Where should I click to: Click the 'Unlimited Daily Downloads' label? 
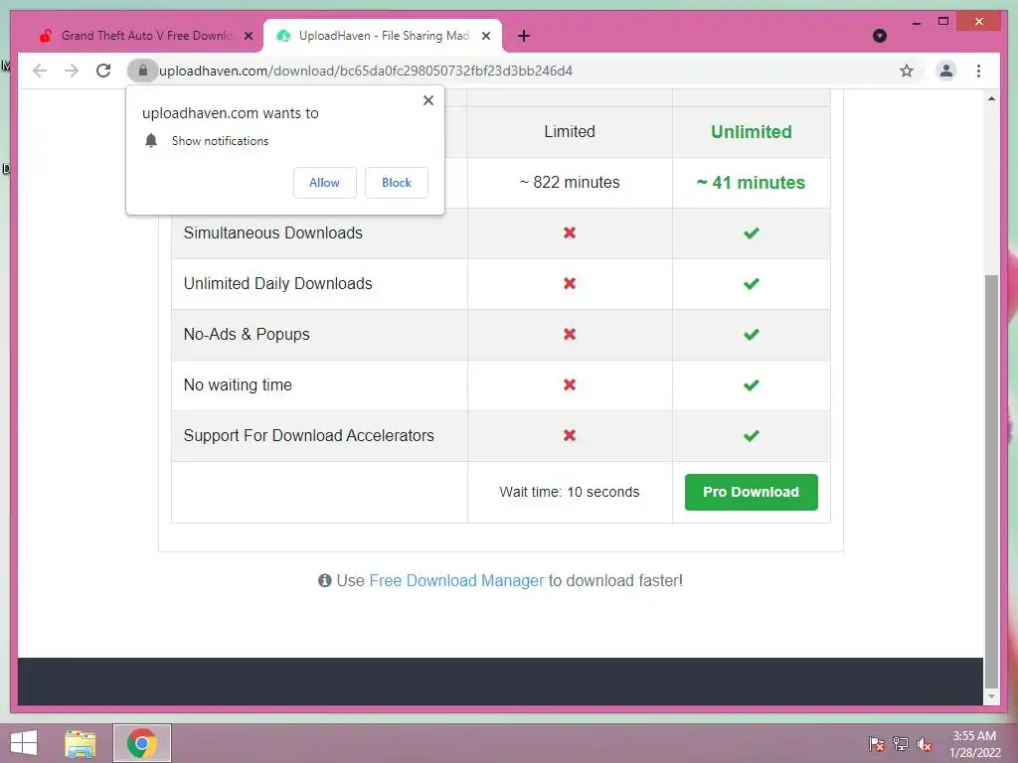tap(278, 283)
